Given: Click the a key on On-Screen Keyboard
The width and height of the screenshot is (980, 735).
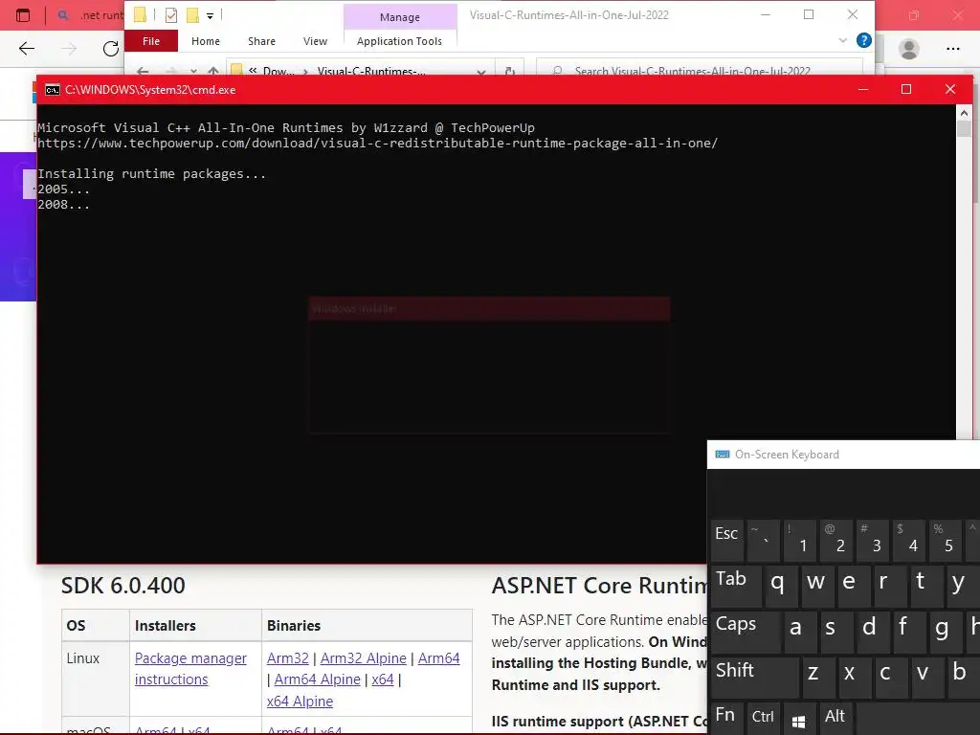Looking at the screenshot, I should point(799,631).
